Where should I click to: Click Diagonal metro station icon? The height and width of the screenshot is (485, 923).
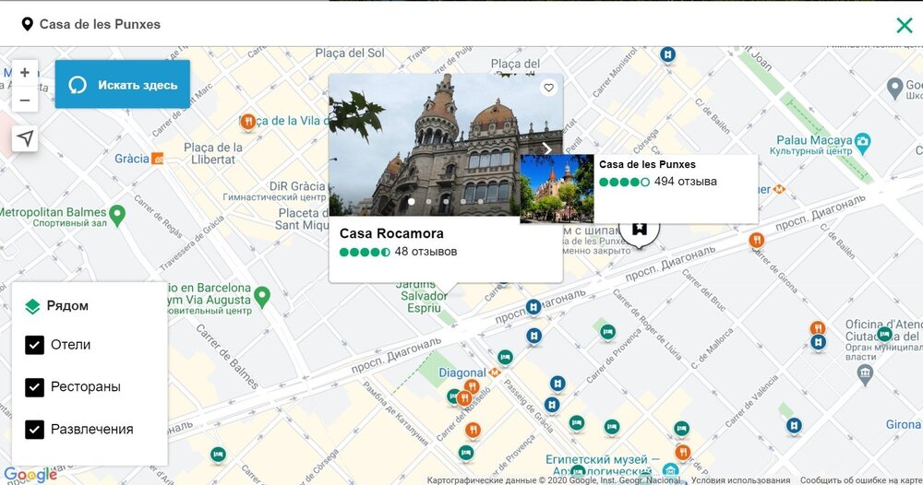pyautogui.click(x=495, y=373)
